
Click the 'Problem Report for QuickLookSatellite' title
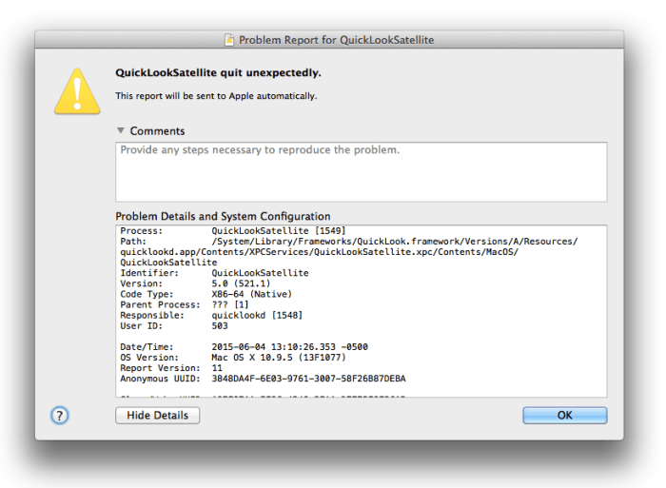click(x=337, y=40)
